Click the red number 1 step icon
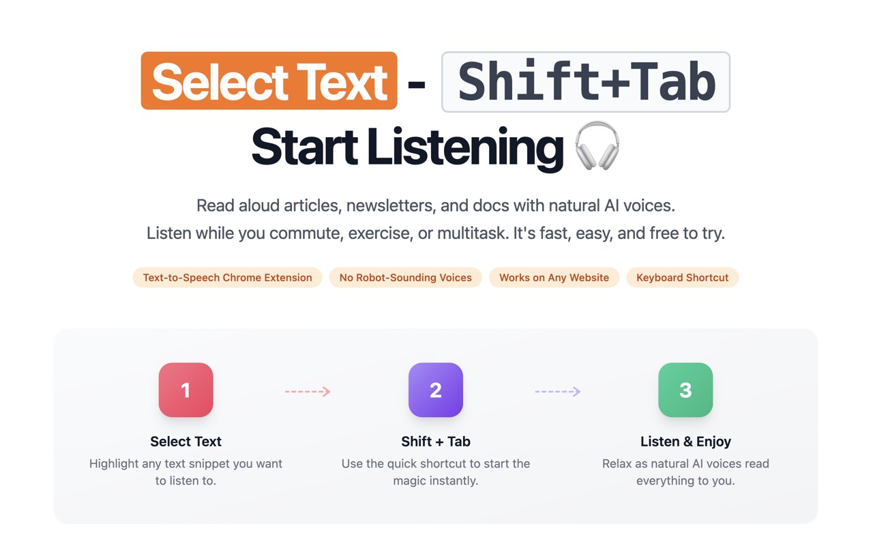The image size is (873, 546). click(x=186, y=390)
